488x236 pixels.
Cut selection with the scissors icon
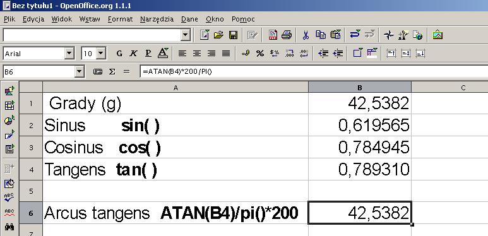306,35
